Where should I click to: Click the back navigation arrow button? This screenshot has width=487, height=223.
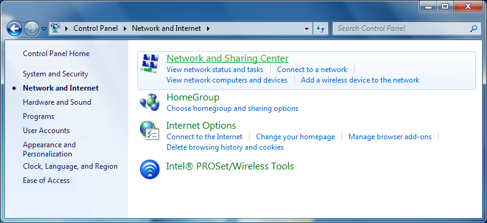(14, 29)
